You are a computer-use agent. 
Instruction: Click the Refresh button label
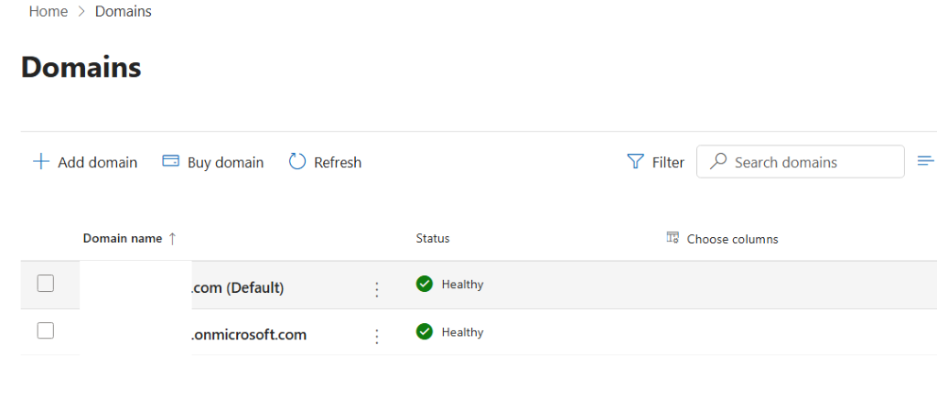pos(338,163)
